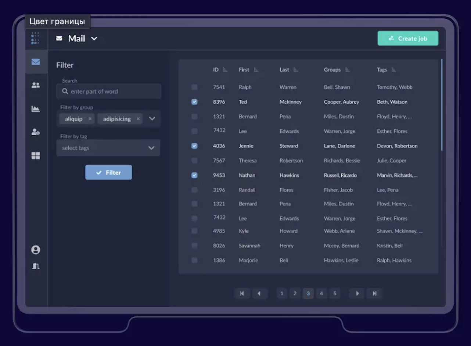Open the user settings icon in sidebar
This screenshot has width=471, height=346.
tap(36, 132)
